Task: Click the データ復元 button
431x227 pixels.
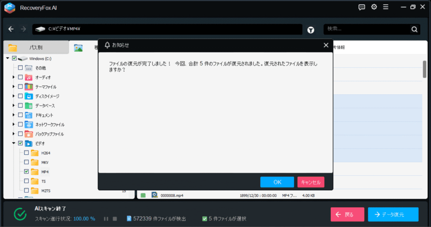Action: [394, 214]
